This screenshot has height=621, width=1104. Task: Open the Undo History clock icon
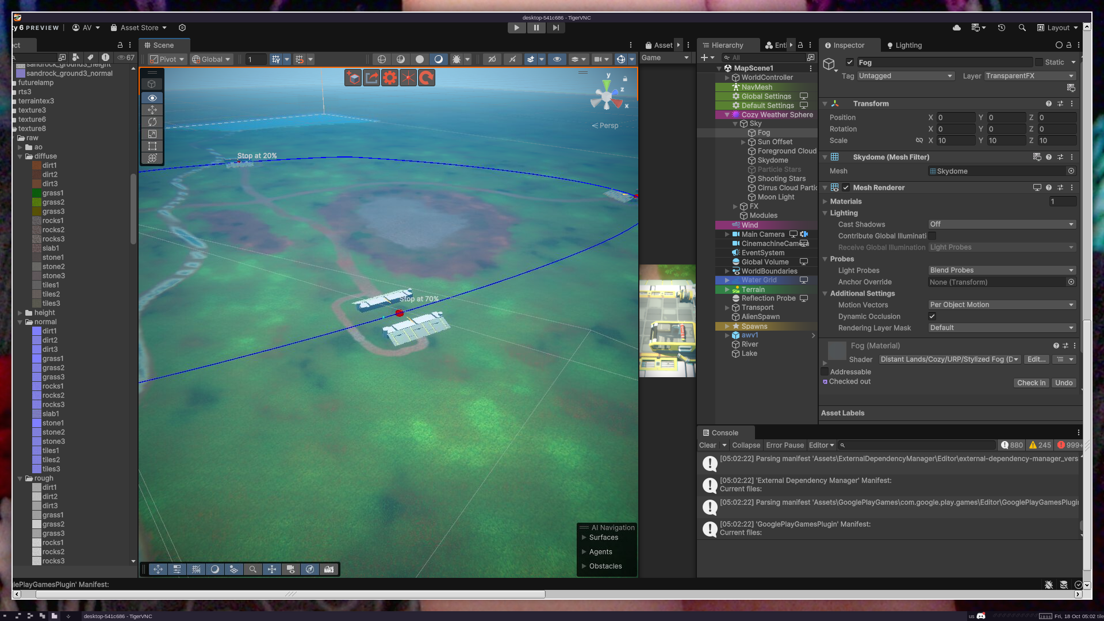[x=1001, y=28]
